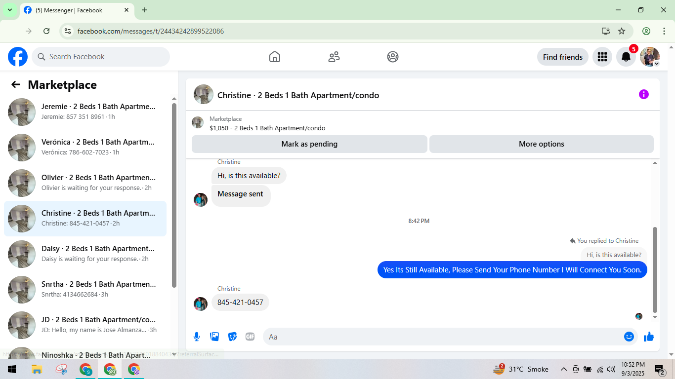Open Olivier's conversation
675x379 pixels.
[85, 183]
